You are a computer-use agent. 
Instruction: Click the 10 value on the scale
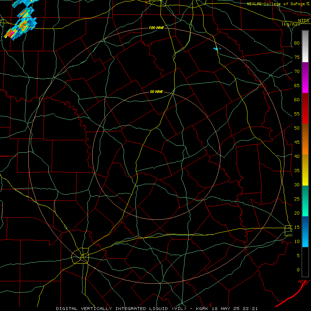(297, 242)
